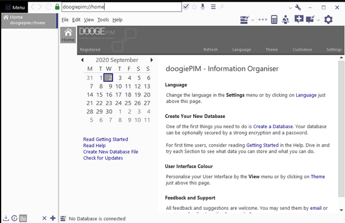Click the doogiepim://home address field
This screenshot has width=345, height=223.
[122, 7]
